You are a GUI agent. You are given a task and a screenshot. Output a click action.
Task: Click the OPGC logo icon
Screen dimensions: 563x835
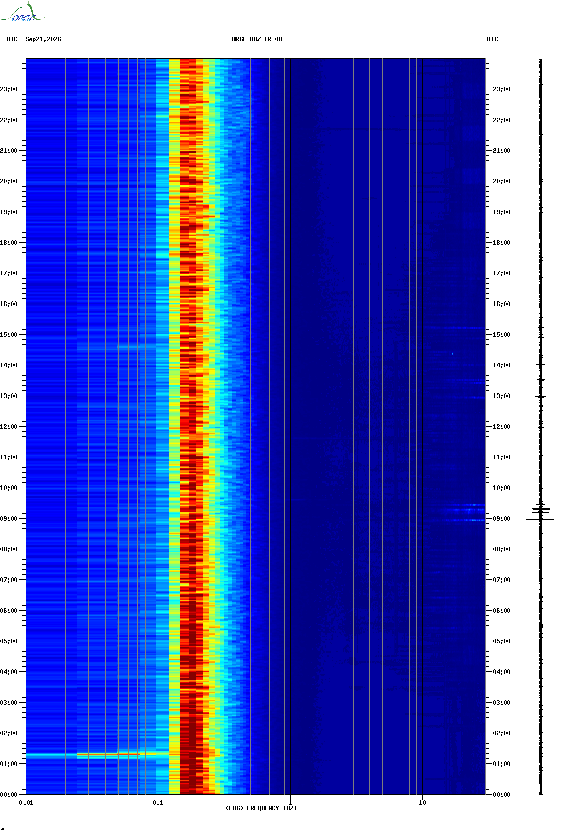(23, 13)
